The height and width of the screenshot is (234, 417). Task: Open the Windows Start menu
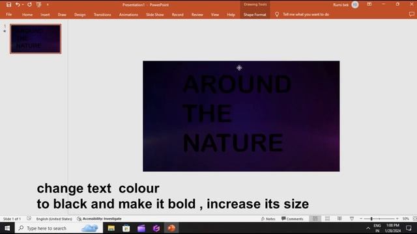[x=7, y=228]
